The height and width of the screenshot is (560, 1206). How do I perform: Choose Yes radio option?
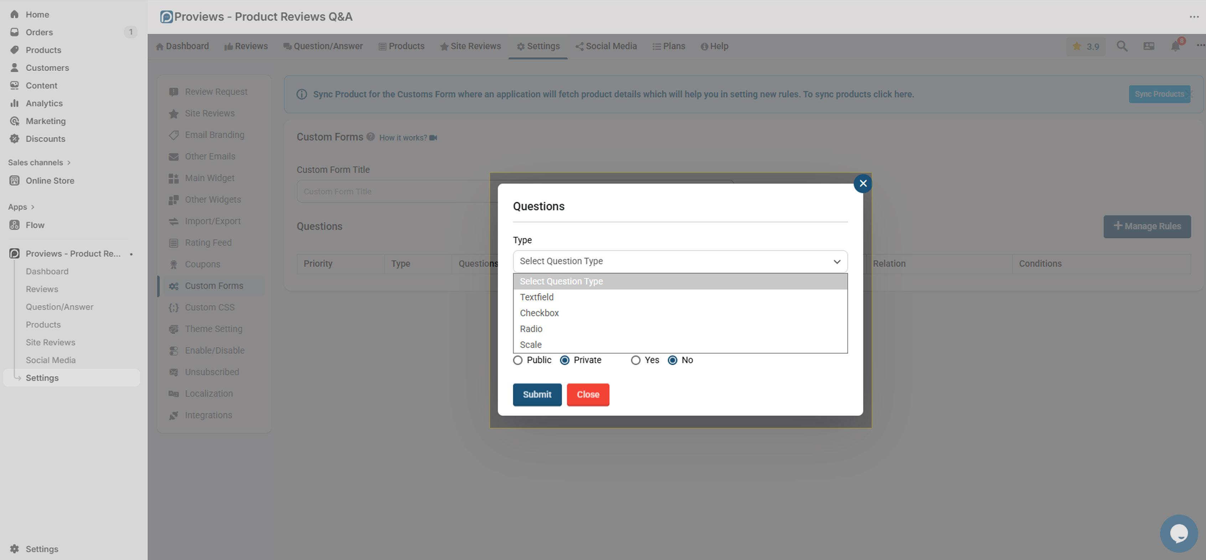(636, 360)
